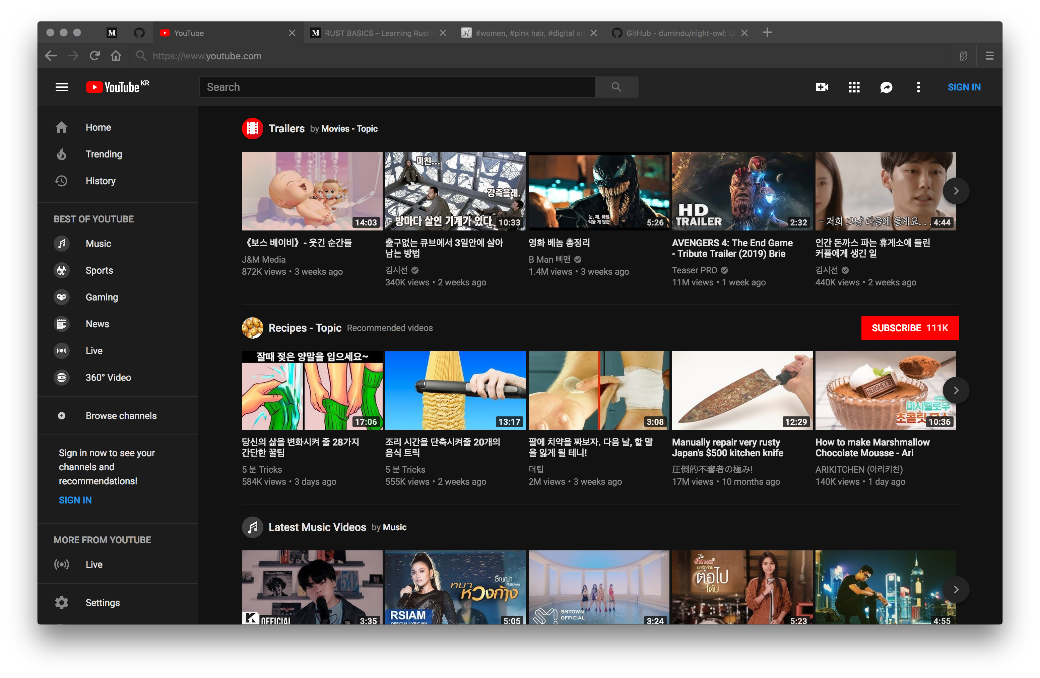Expand Latest Music Videos row arrow
The image size is (1040, 678).
pyautogui.click(x=956, y=589)
